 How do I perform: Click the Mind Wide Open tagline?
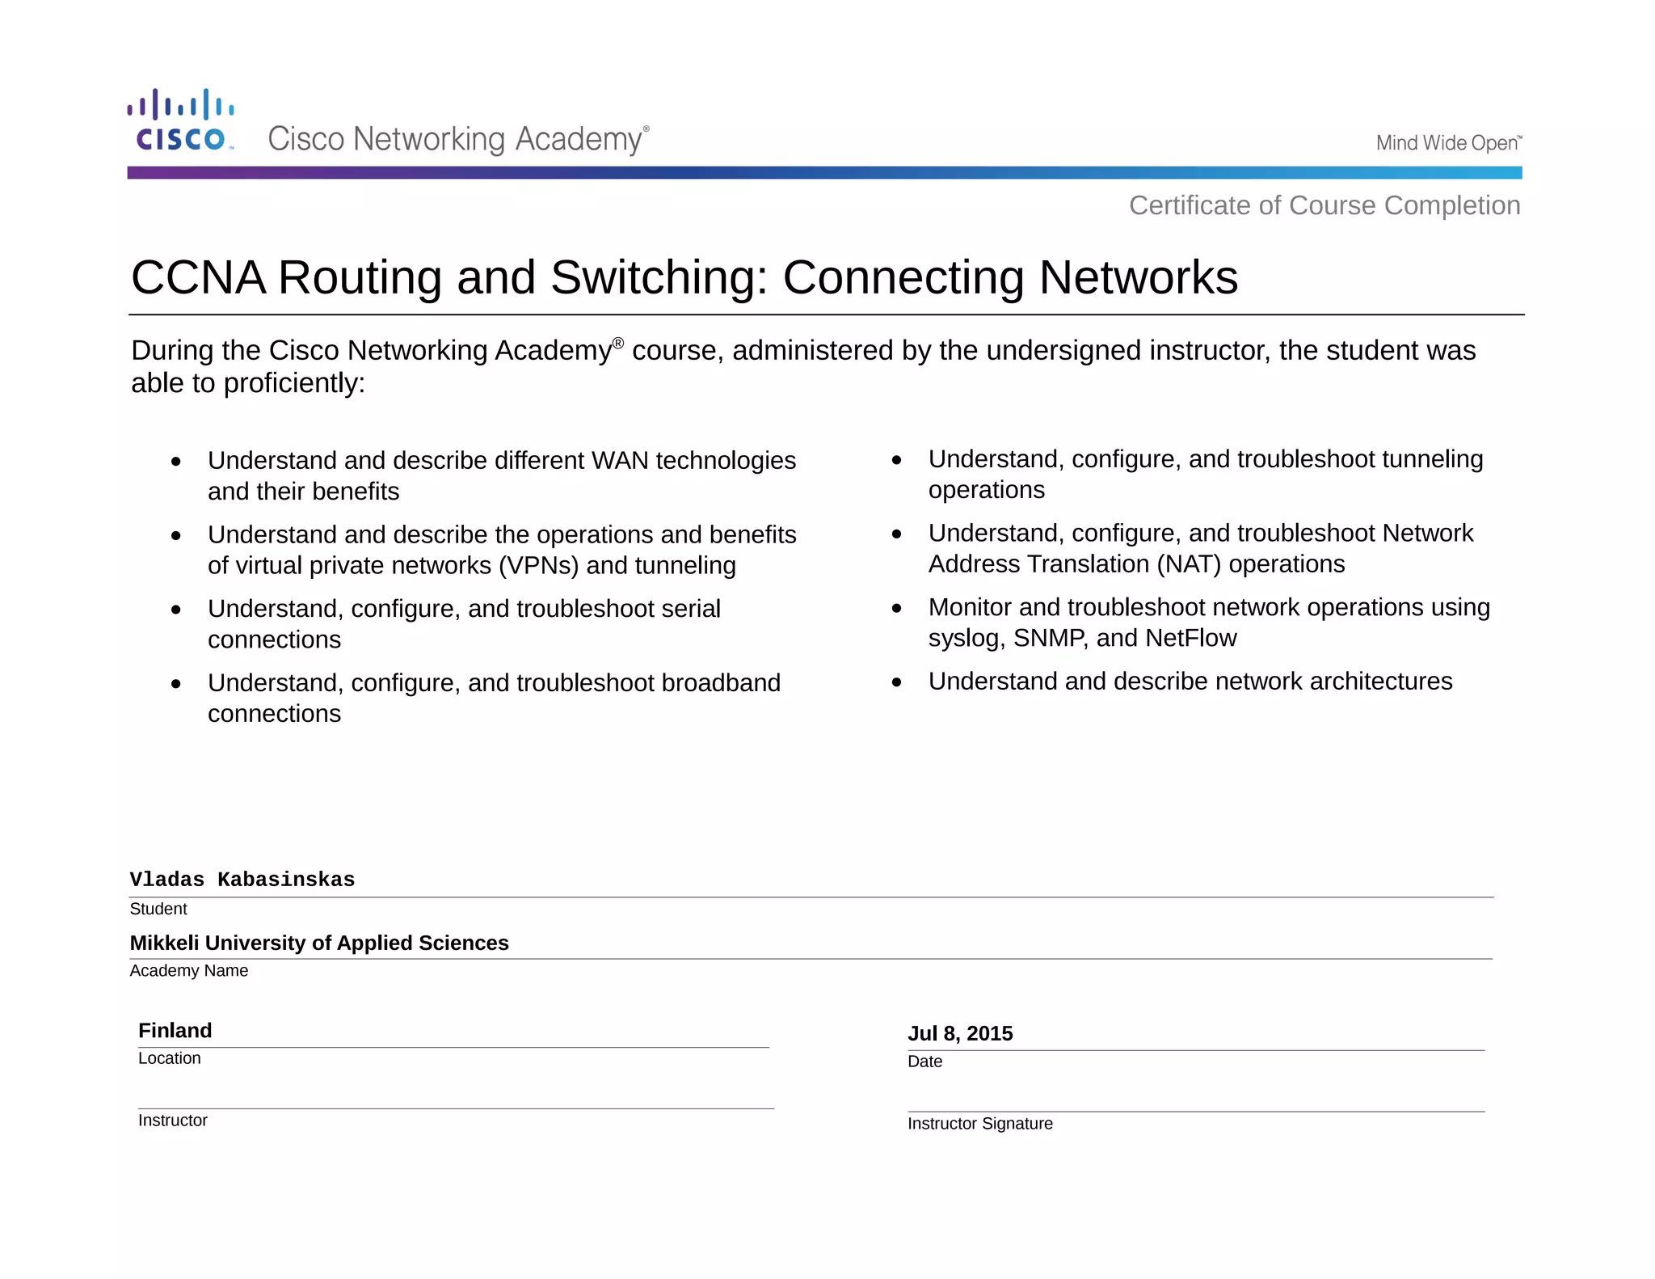1448,143
